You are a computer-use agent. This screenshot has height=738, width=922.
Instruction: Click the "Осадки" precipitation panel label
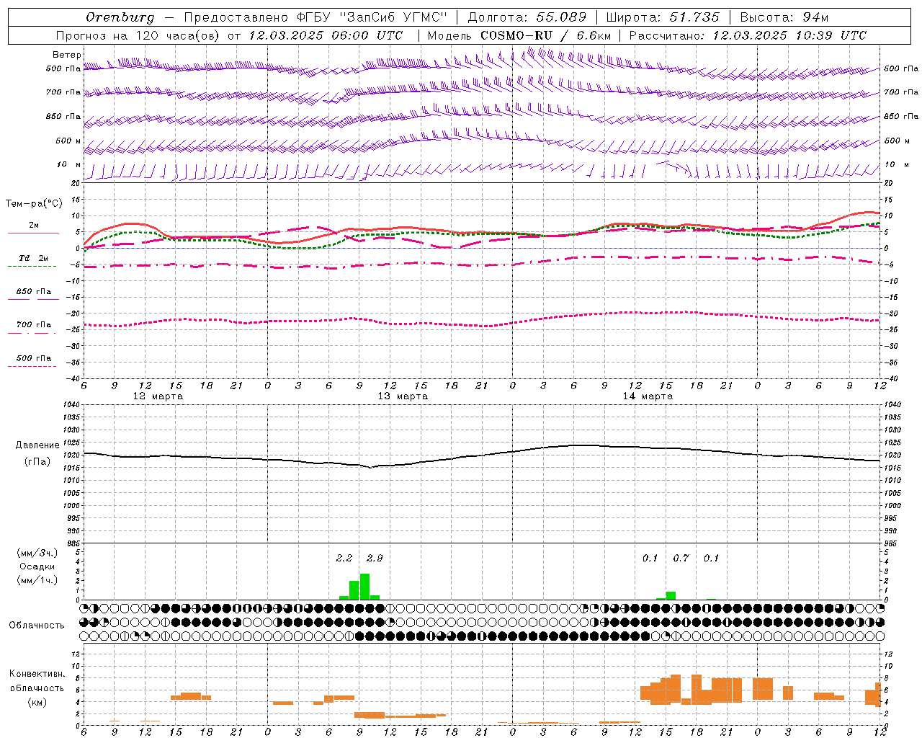[x=37, y=566]
